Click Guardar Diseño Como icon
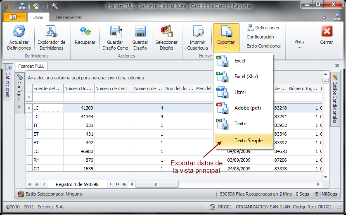Image resolution: width=346 pixels, height=215 pixels. 115,32
